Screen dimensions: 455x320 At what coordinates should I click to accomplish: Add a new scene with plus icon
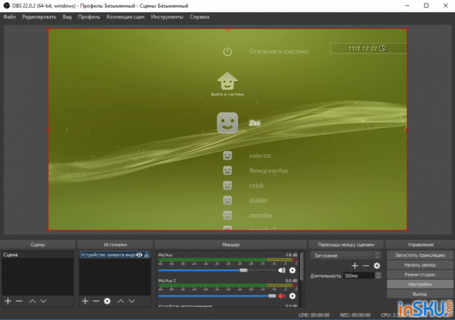[8, 301]
